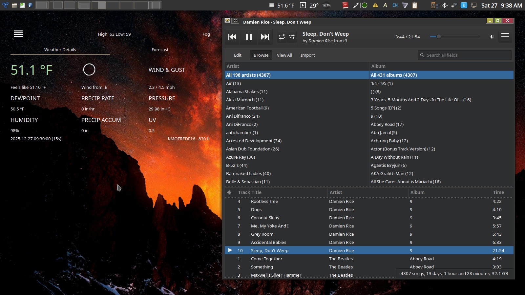Open the EN keyboard layout selector in the tray
The image size is (525, 295).
tap(394, 5)
